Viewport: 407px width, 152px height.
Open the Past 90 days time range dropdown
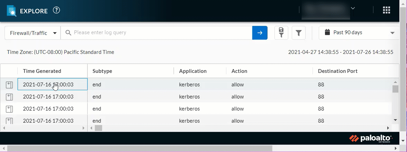359,33
